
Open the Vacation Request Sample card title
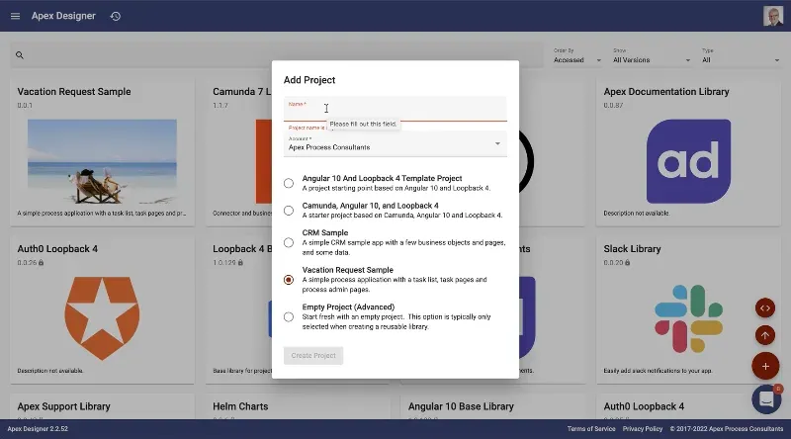pos(74,91)
